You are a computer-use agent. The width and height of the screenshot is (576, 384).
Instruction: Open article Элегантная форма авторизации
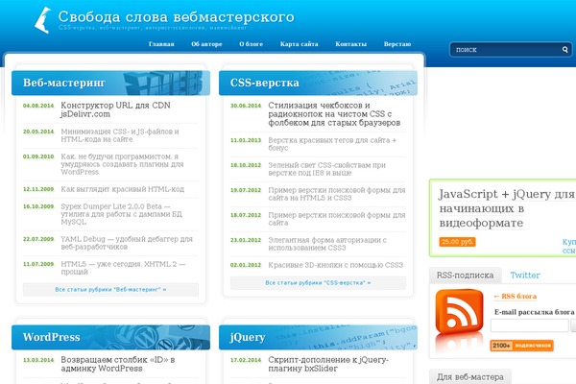click(x=327, y=244)
